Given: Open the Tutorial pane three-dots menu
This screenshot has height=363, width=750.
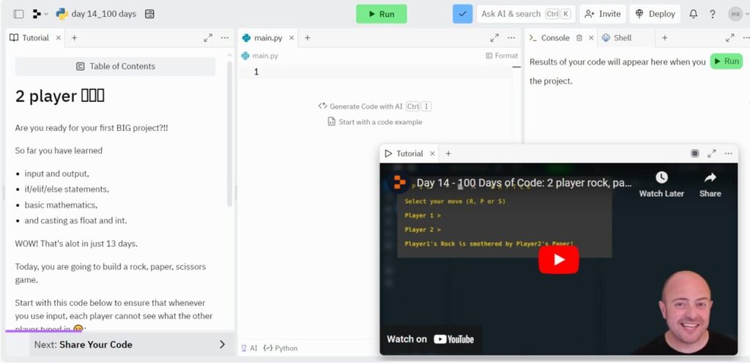Looking at the screenshot, I should 225,38.
